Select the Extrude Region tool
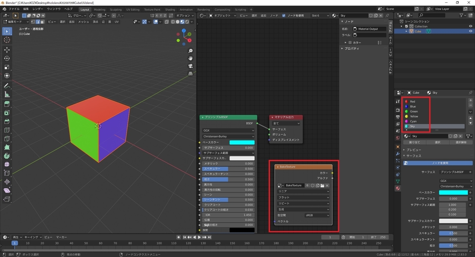The width and height of the screenshot is (475, 257). click(x=7, y=104)
